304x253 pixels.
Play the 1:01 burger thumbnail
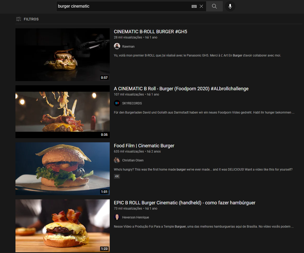click(x=63, y=169)
